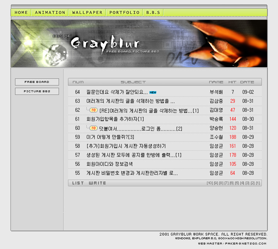Image resolution: width=278 pixels, height=249 pixels.
Task: Open post 56 subject link
Action: click(109, 164)
